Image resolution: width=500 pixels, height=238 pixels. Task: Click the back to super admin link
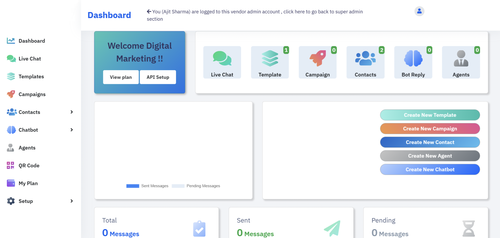[254, 12]
